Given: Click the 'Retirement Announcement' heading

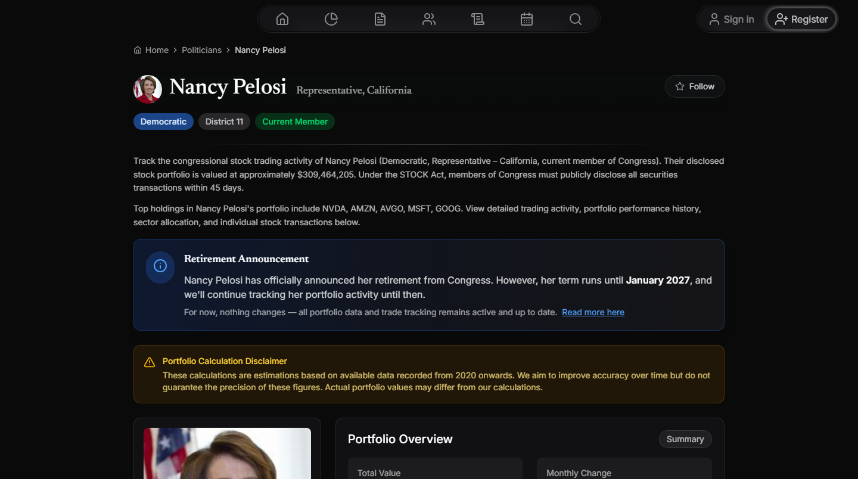Looking at the screenshot, I should [247, 259].
